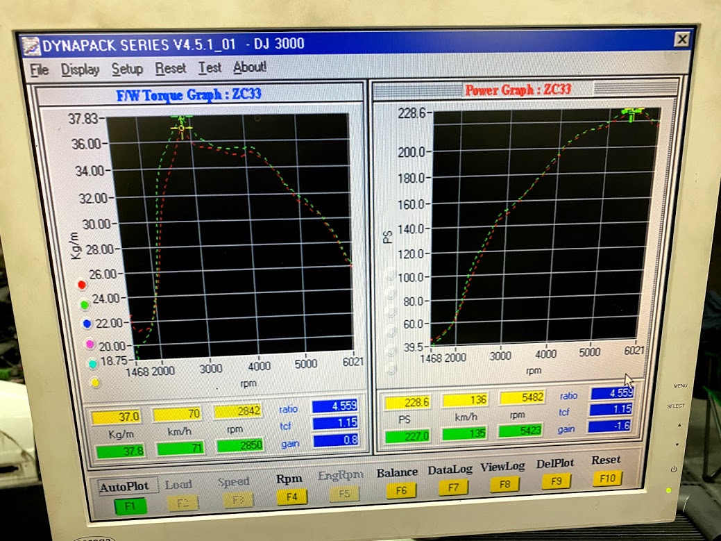Click the vertical Kg/m torque axis label

point(75,246)
